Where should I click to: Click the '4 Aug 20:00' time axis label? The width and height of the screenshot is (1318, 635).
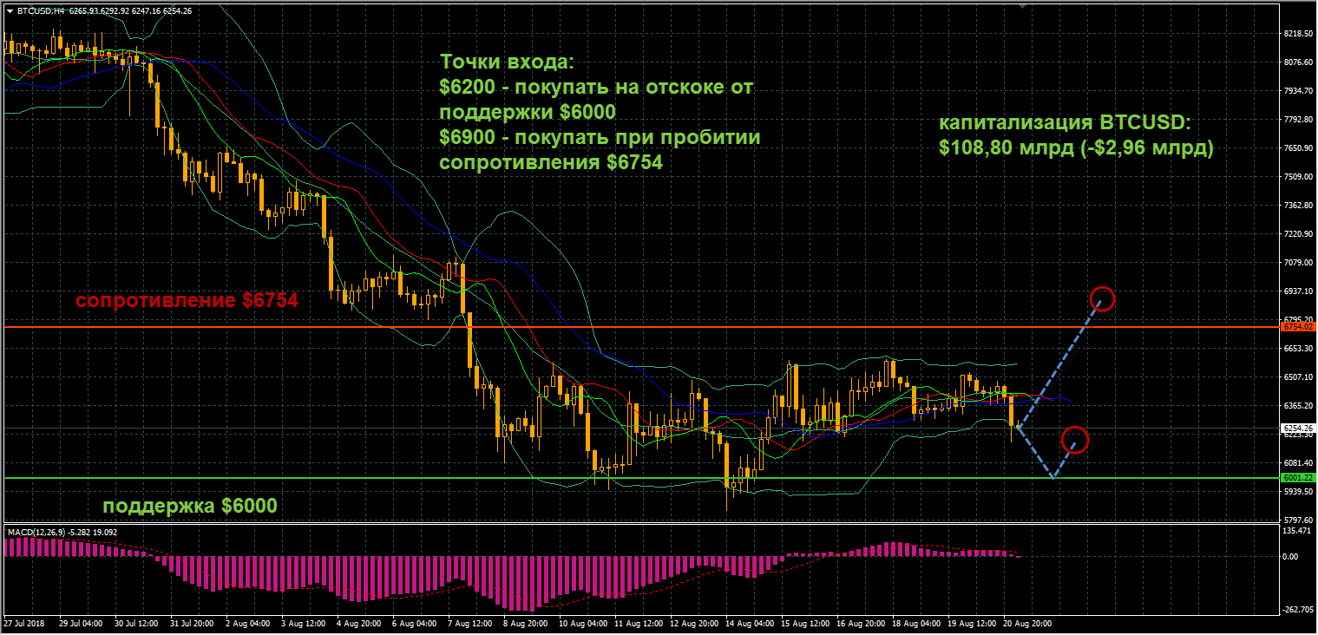(358, 624)
